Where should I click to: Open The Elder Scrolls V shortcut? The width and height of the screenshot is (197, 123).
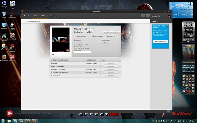[12, 26]
